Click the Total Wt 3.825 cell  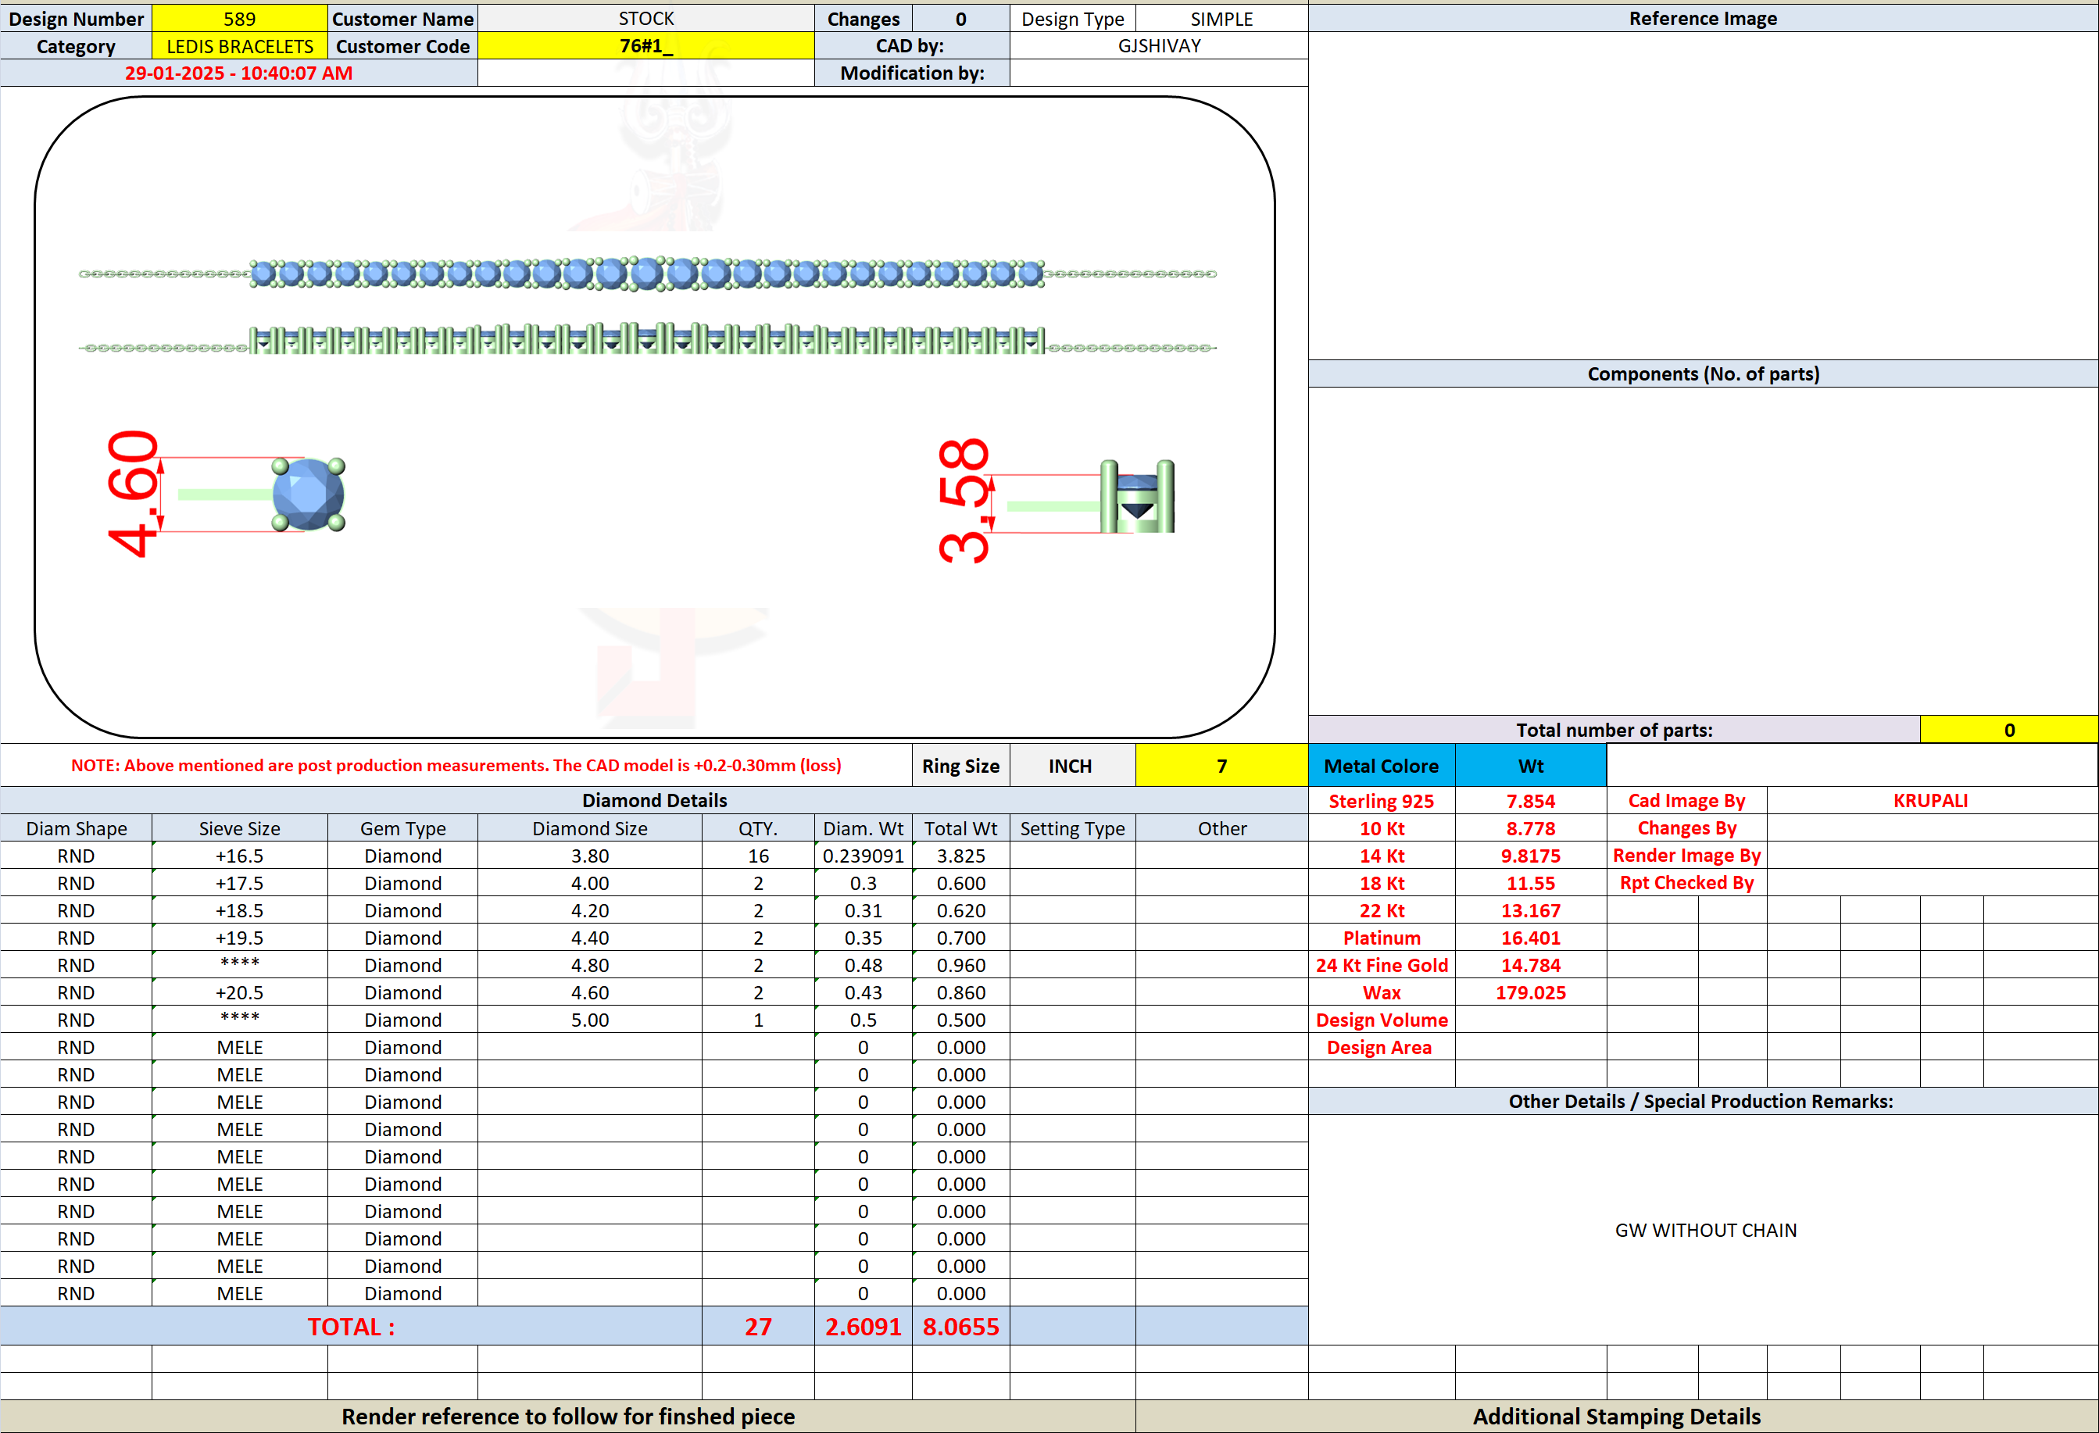point(960,855)
